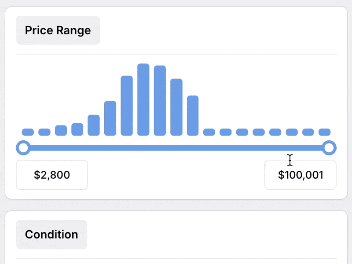Click the sixth histogram bar from the left
Viewport: 352px width, 264px height.
[x=110, y=118]
